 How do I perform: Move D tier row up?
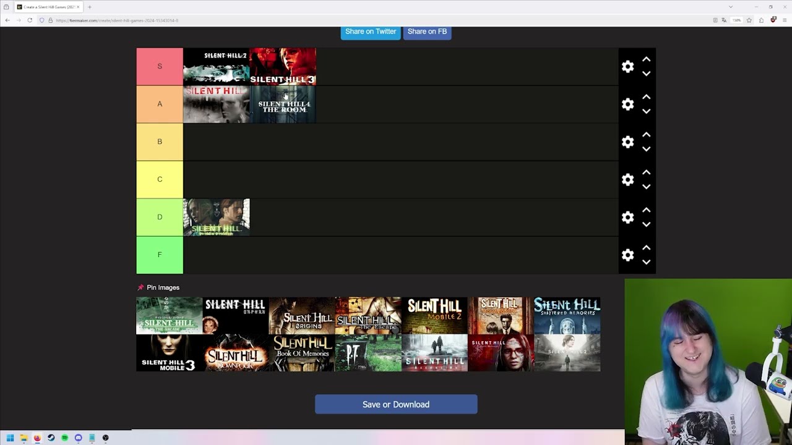[x=646, y=210]
